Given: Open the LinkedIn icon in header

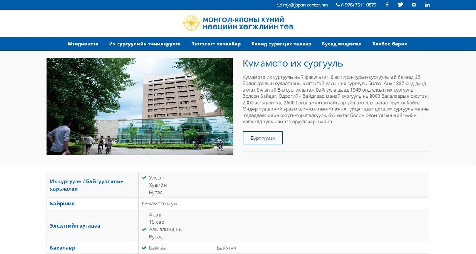Looking at the screenshot, I should pos(427,5).
